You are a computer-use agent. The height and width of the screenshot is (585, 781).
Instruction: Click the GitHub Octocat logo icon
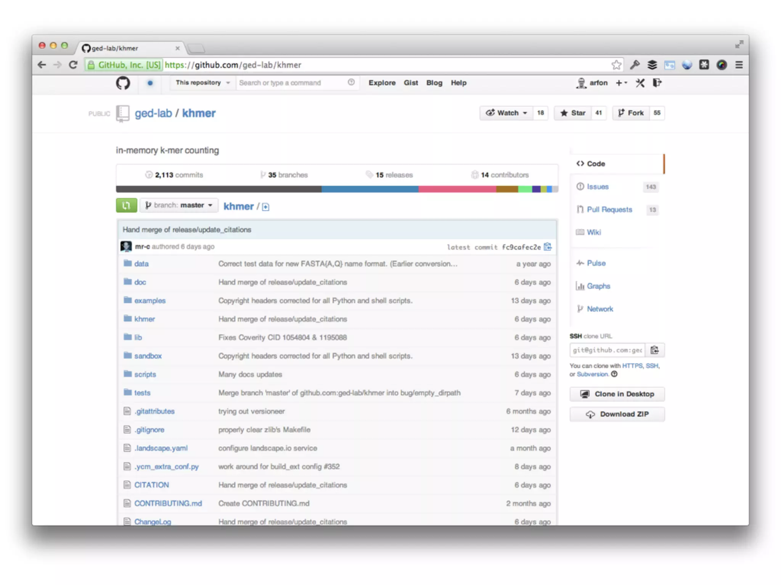123,83
